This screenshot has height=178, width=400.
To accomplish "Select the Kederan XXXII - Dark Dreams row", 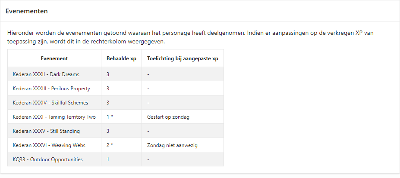I will point(116,74).
